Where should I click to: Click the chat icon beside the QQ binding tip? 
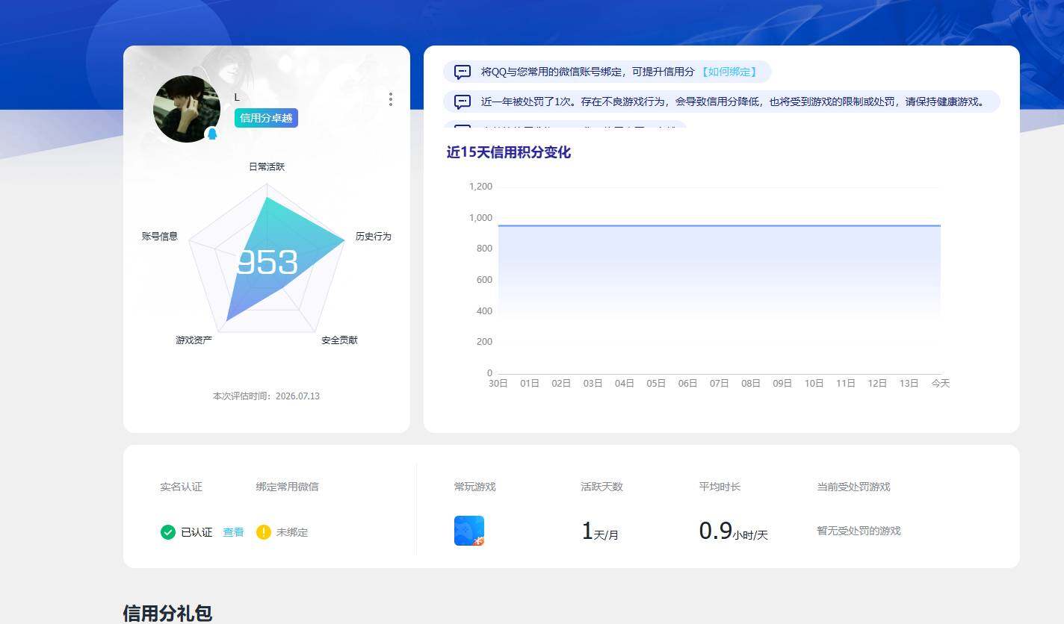click(x=463, y=72)
